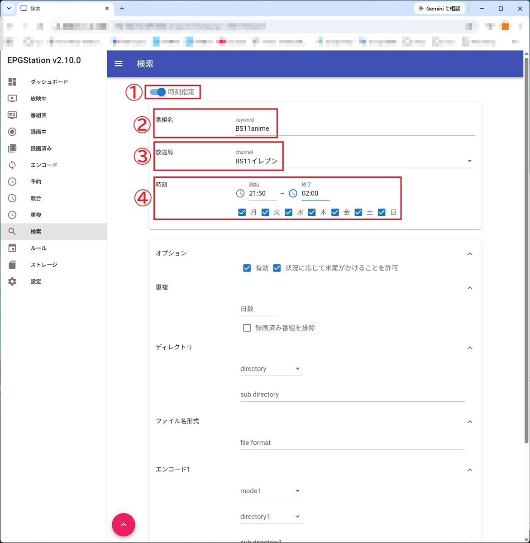Click the Dashboard grid icon

pyautogui.click(x=12, y=82)
